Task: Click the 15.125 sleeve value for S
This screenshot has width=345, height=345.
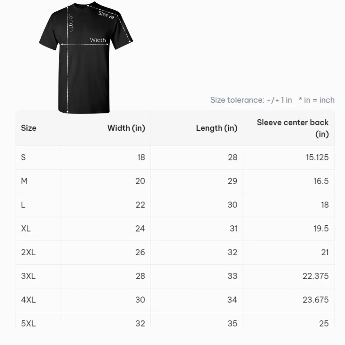Action: point(317,157)
